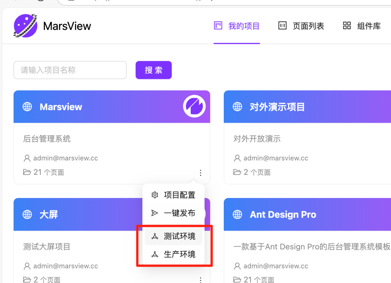Go to the 组件库 tab
The image size is (391, 283).
click(x=362, y=26)
